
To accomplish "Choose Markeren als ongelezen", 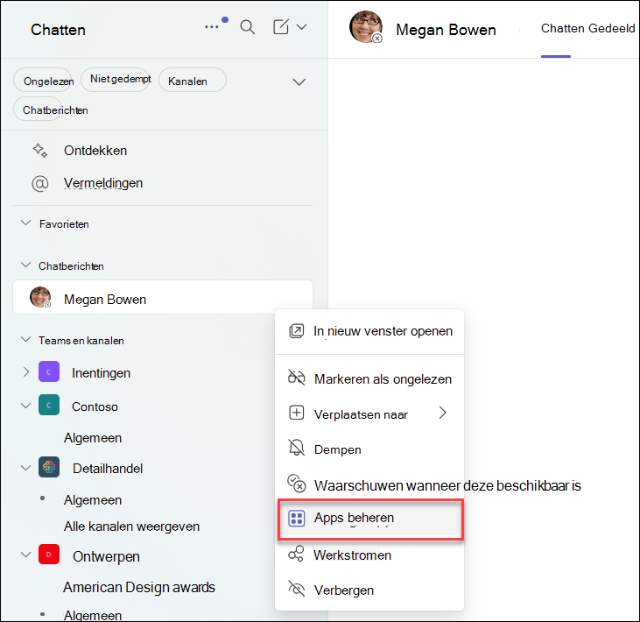I will pyautogui.click(x=369, y=379).
